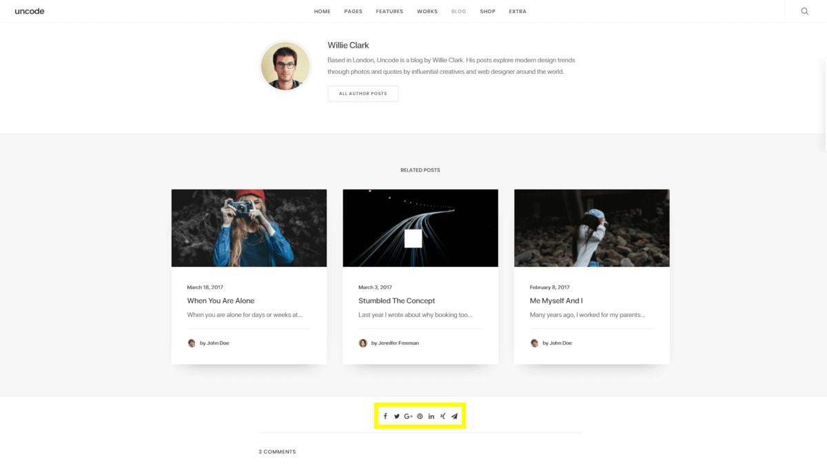The image size is (827, 466).
Task: Open the Extra menu
Action: [x=518, y=11]
